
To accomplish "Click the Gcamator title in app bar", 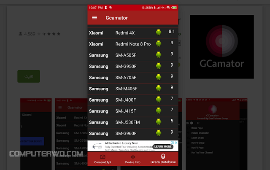I will tap(116, 18).
